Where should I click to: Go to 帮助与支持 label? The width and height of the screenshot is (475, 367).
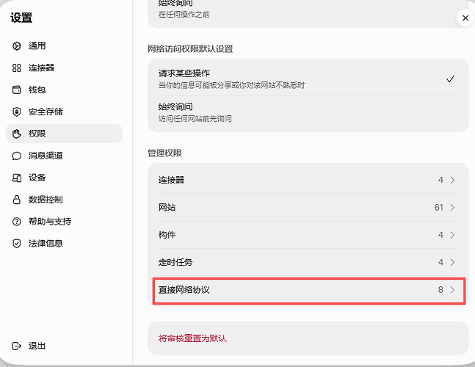click(50, 222)
